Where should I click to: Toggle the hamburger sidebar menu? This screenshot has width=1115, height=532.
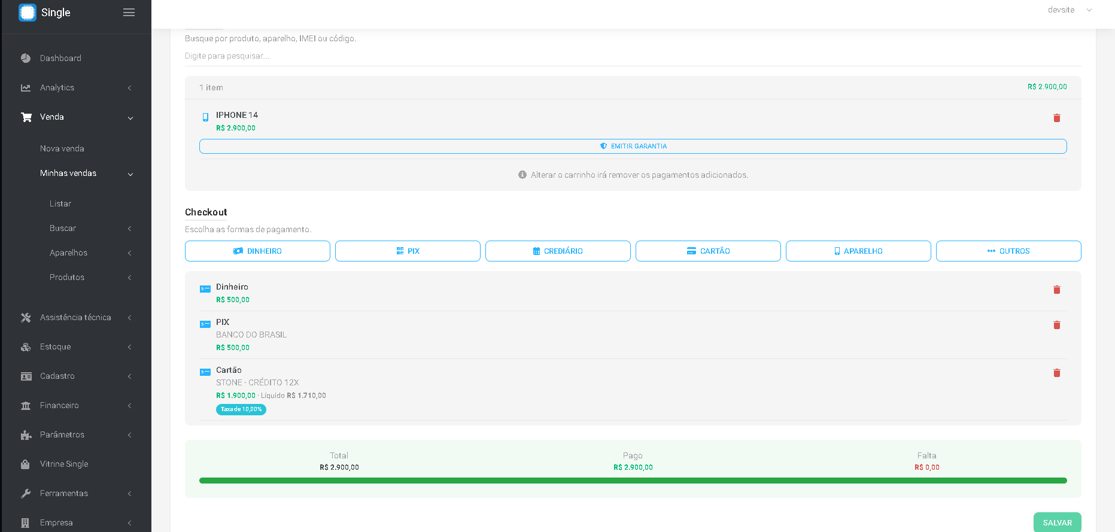(x=129, y=13)
